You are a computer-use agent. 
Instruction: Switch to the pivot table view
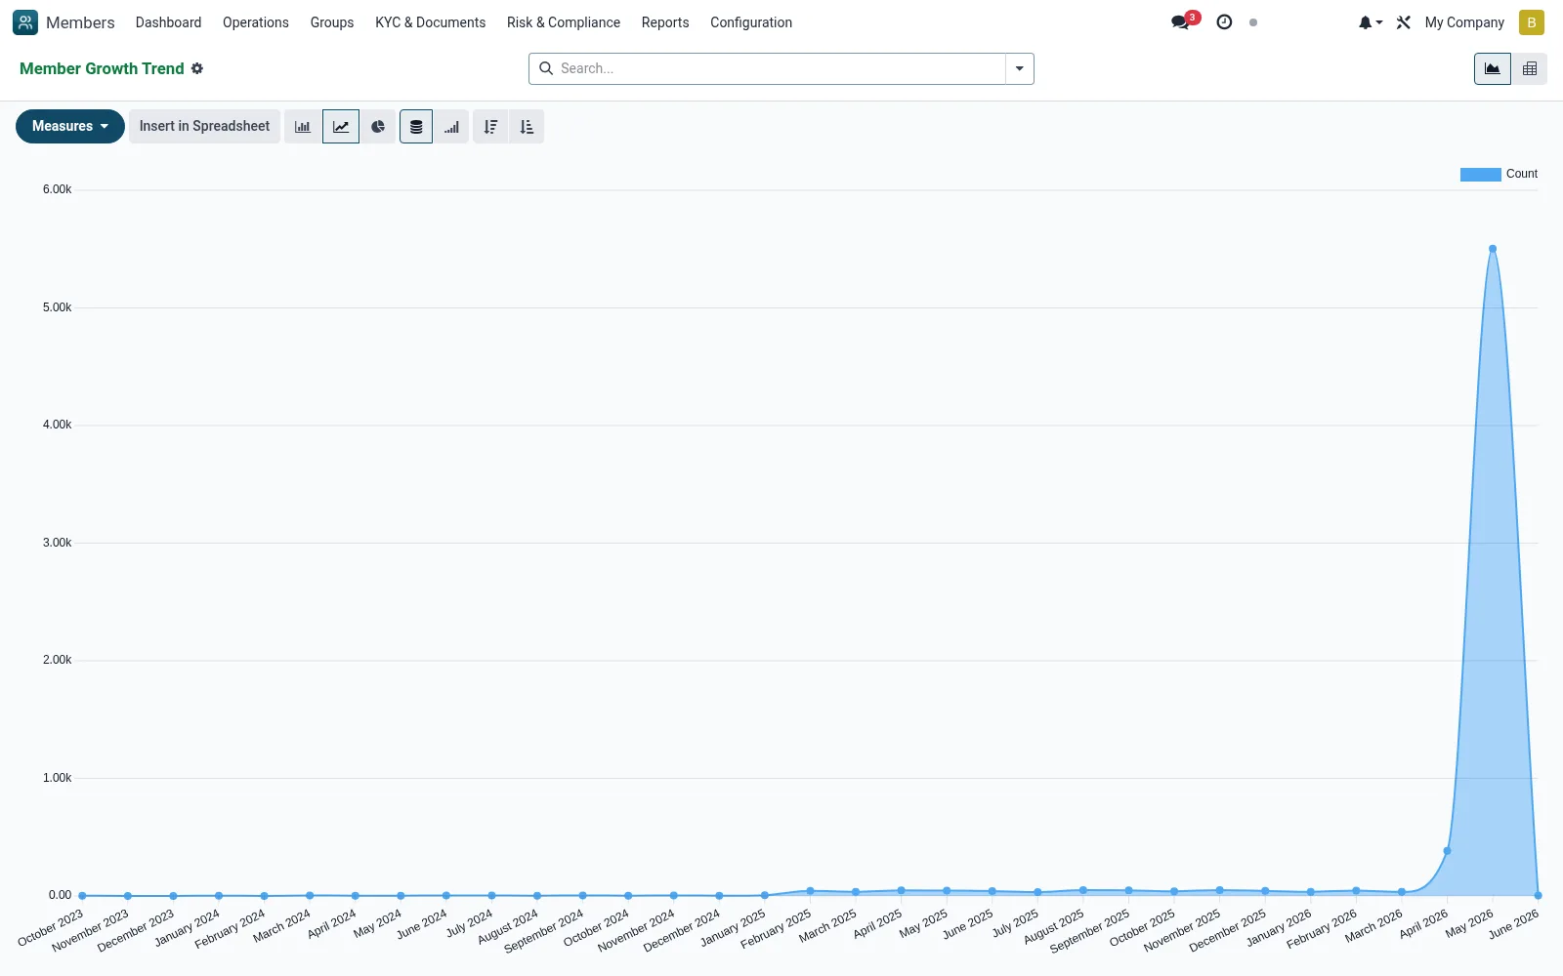point(1530,68)
